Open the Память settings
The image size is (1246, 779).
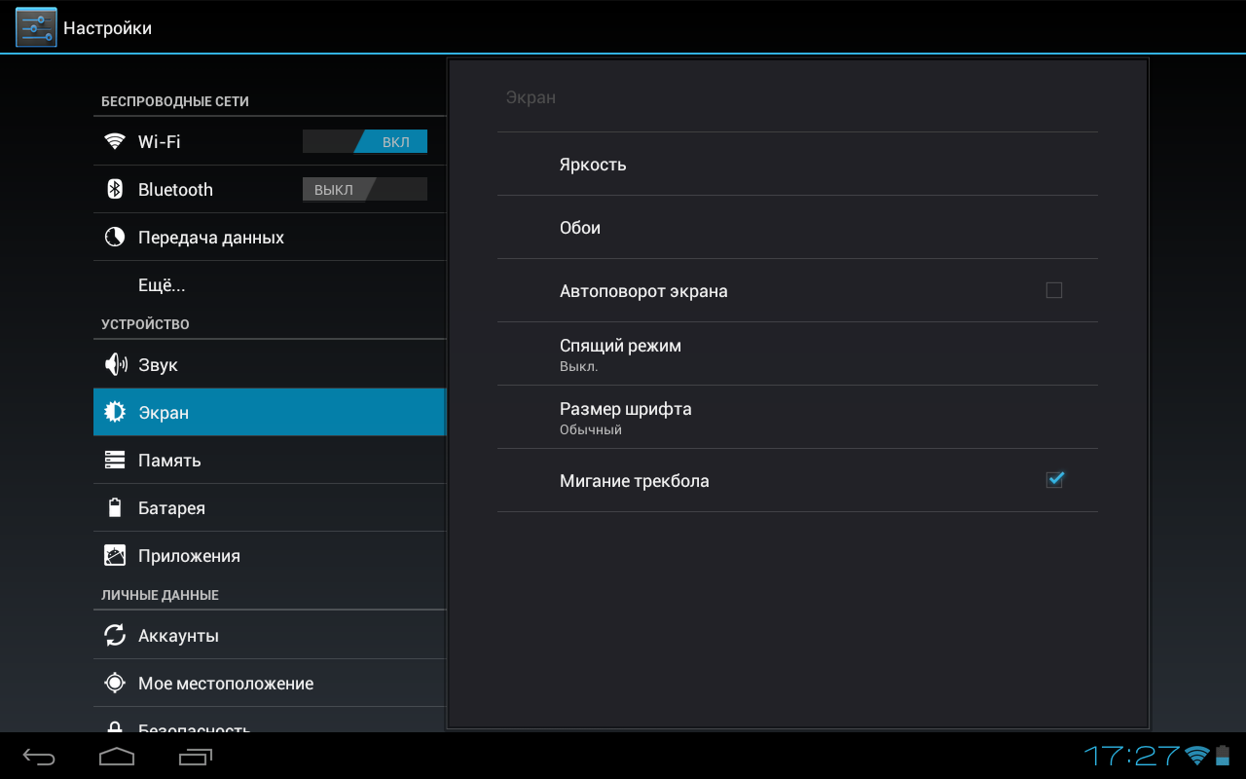click(x=270, y=460)
